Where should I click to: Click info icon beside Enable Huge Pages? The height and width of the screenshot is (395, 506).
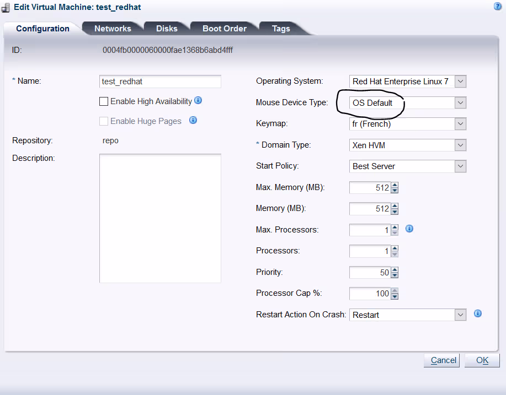tap(193, 120)
